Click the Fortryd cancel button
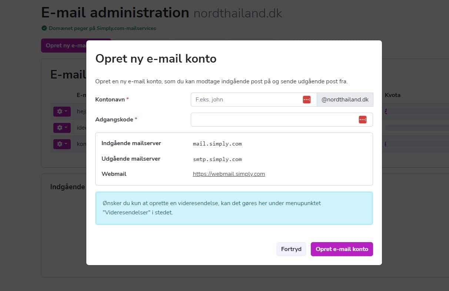 pyautogui.click(x=291, y=249)
